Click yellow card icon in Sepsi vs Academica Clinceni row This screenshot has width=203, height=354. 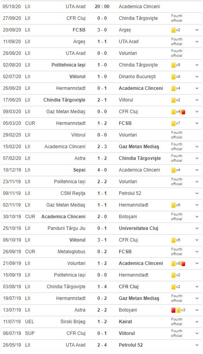[x=173, y=170]
